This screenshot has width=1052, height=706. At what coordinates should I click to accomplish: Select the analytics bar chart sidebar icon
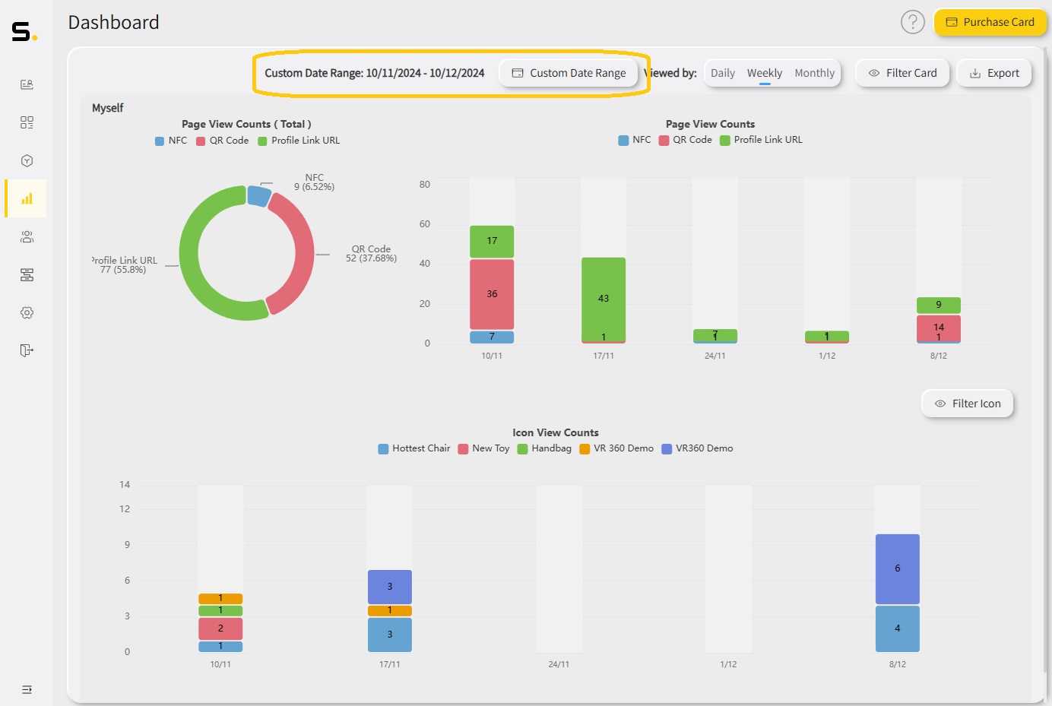click(27, 198)
